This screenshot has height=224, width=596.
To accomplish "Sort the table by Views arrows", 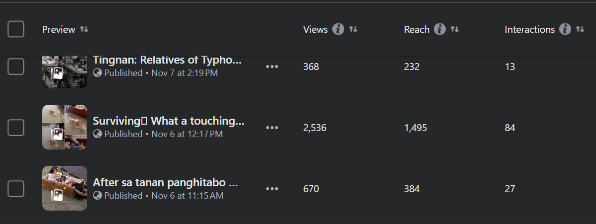I will pos(353,29).
